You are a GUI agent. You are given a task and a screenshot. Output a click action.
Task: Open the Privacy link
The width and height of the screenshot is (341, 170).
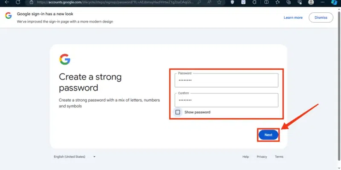pyautogui.click(x=262, y=156)
